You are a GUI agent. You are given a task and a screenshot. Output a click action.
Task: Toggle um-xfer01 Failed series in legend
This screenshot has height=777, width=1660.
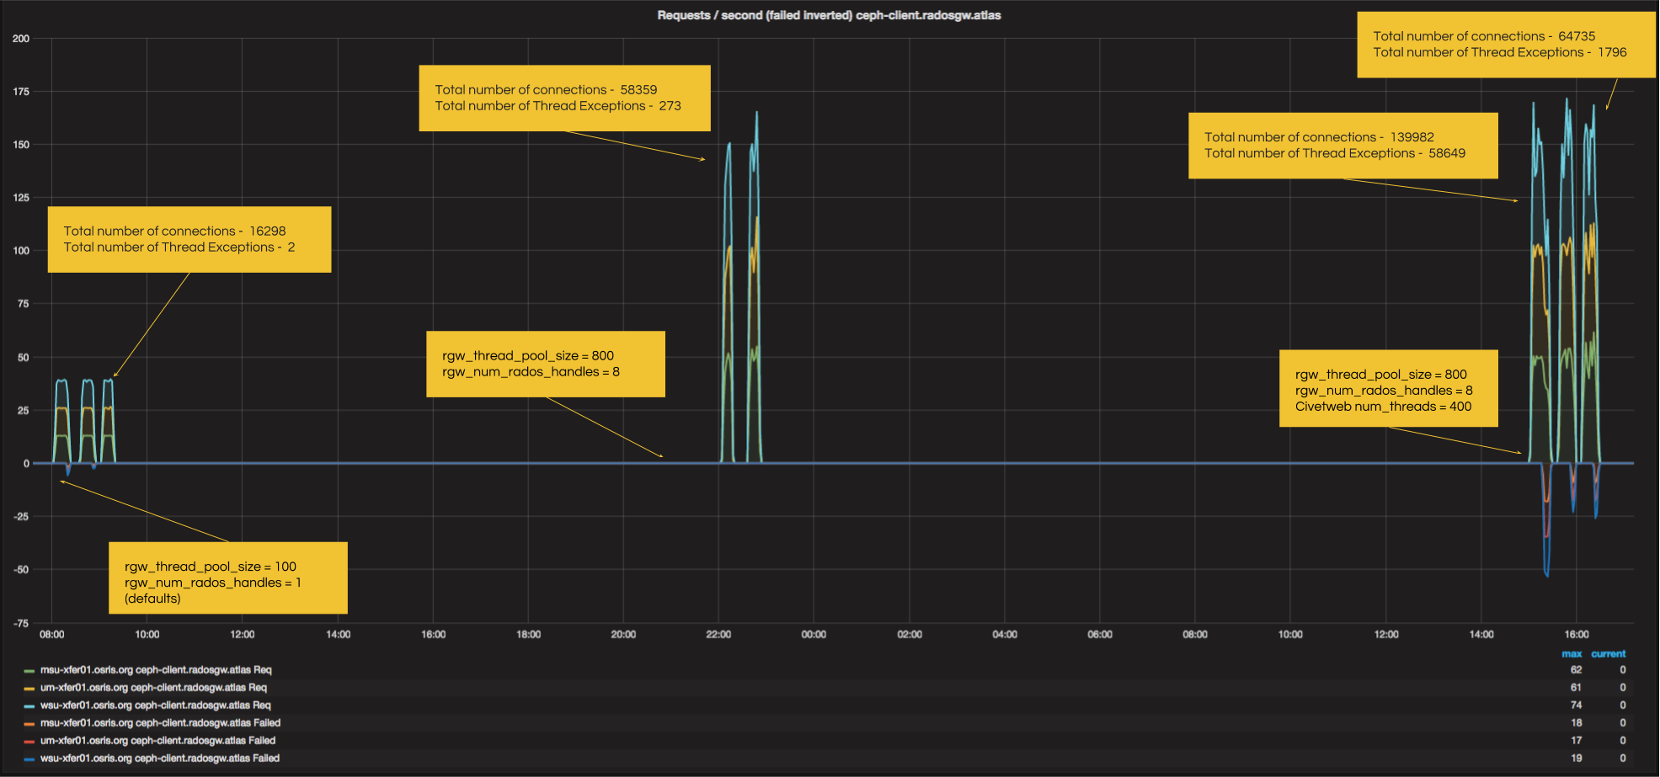point(157,741)
